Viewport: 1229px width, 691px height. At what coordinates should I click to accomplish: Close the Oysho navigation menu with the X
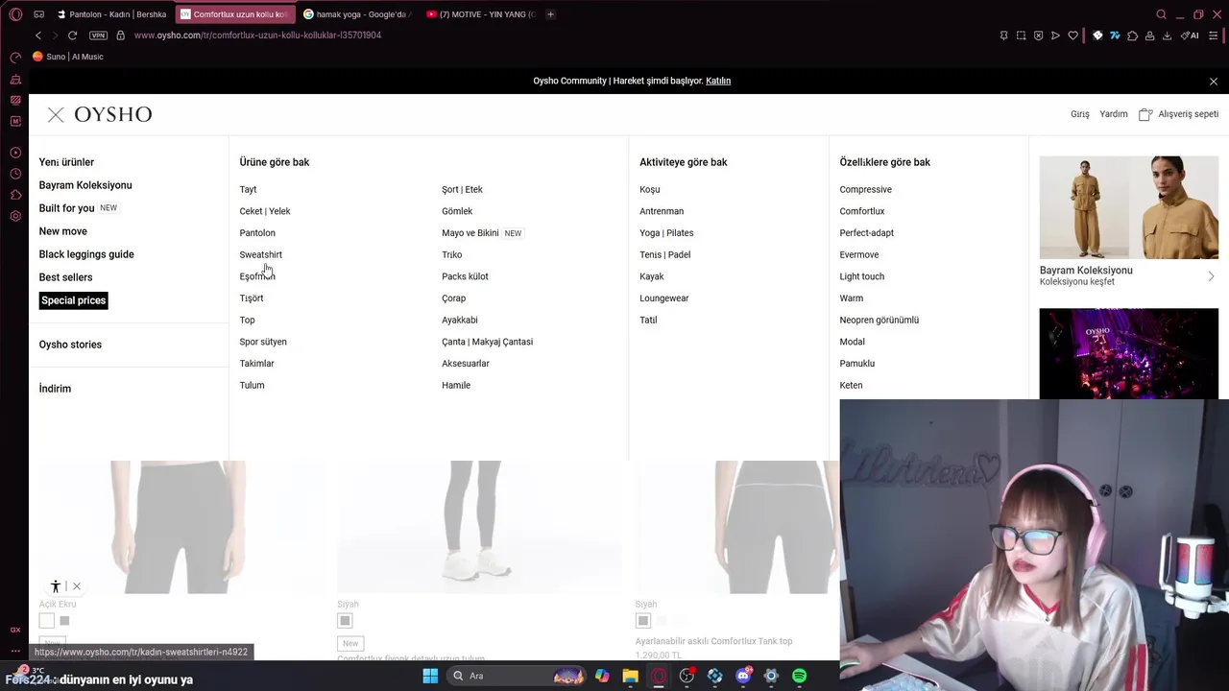click(x=56, y=115)
